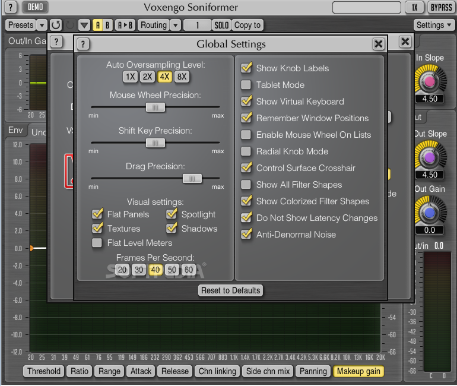The height and width of the screenshot is (386, 457).
Task: Set frames per second to 60
Action: pyautogui.click(x=189, y=270)
